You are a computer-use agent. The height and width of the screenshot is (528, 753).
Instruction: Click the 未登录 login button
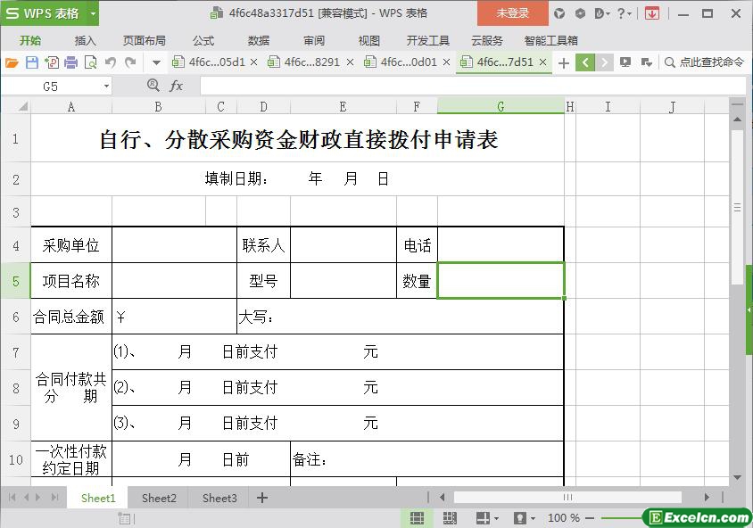coord(513,13)
